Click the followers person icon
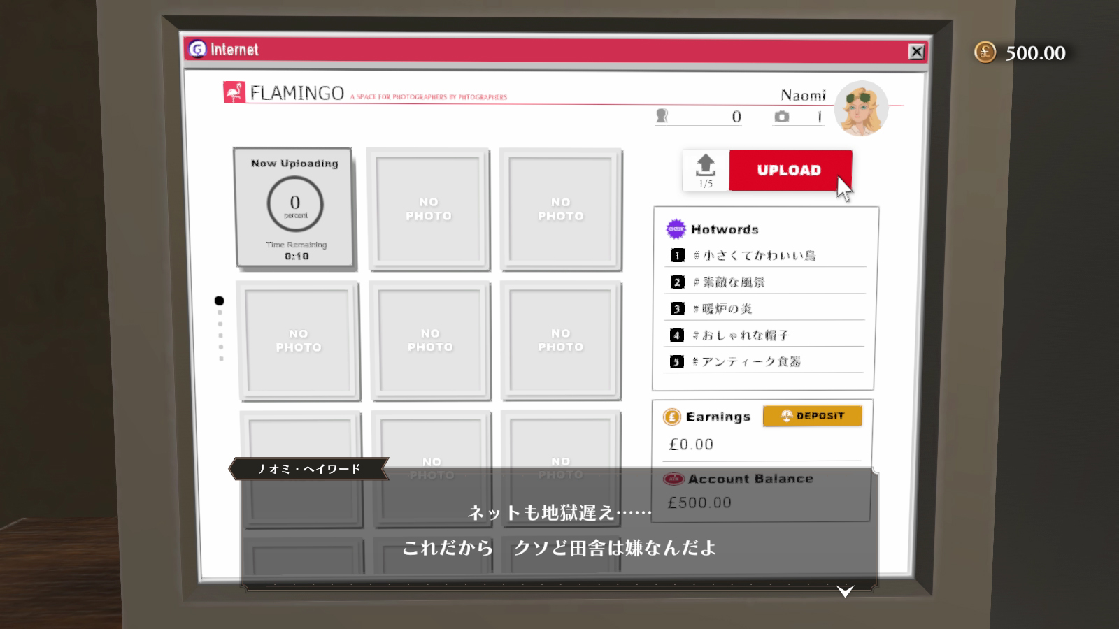This screenshot has width=1119, height=629. click(662, 116)
